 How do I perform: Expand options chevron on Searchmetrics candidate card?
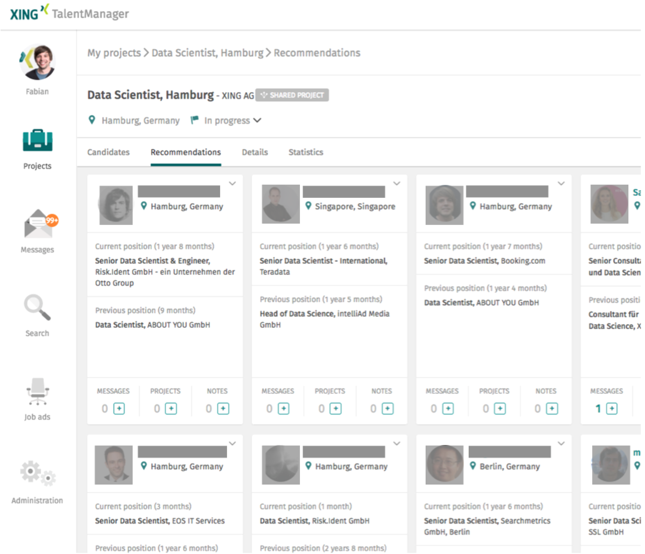[561, 443]
